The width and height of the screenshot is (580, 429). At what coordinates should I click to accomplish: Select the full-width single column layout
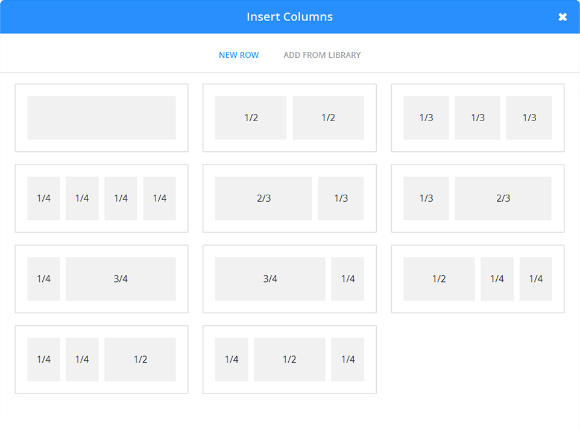click(101, 117)
